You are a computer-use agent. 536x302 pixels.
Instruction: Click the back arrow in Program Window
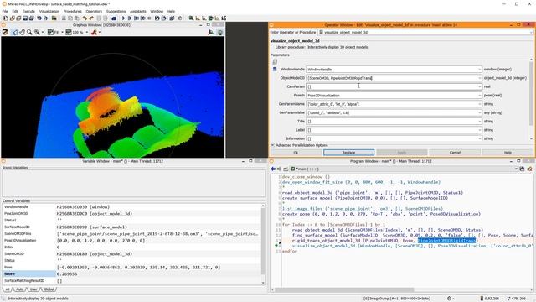[273, 169]
